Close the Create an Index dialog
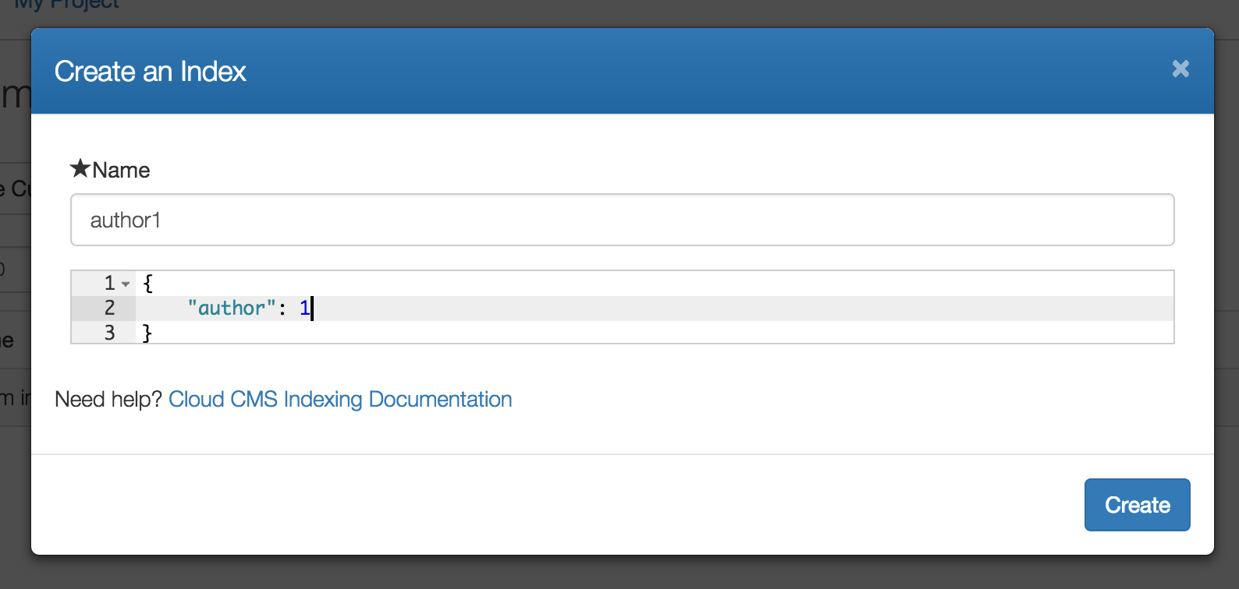 pyautogui.click(x=1180, y=69)
